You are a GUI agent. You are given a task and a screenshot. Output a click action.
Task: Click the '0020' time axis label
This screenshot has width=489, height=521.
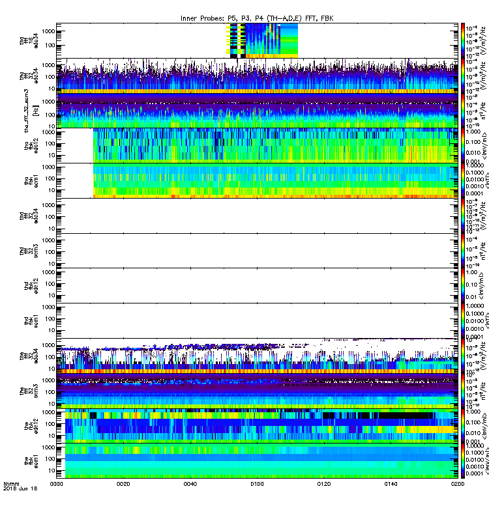tap(123, 484)
